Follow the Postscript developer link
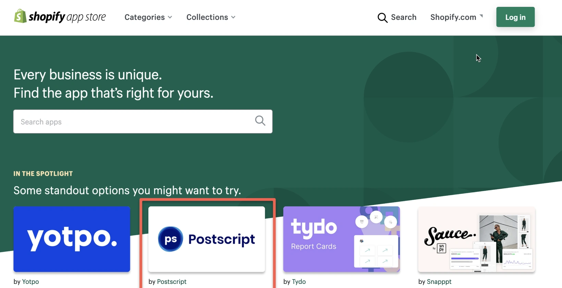Image resolution: width=562 pixels, height=288 pixels. tap(172, 281)
